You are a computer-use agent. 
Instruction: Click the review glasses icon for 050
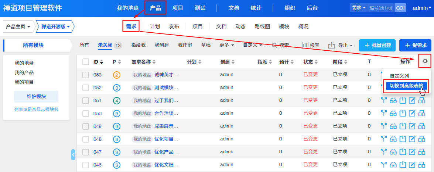[393, 113]
